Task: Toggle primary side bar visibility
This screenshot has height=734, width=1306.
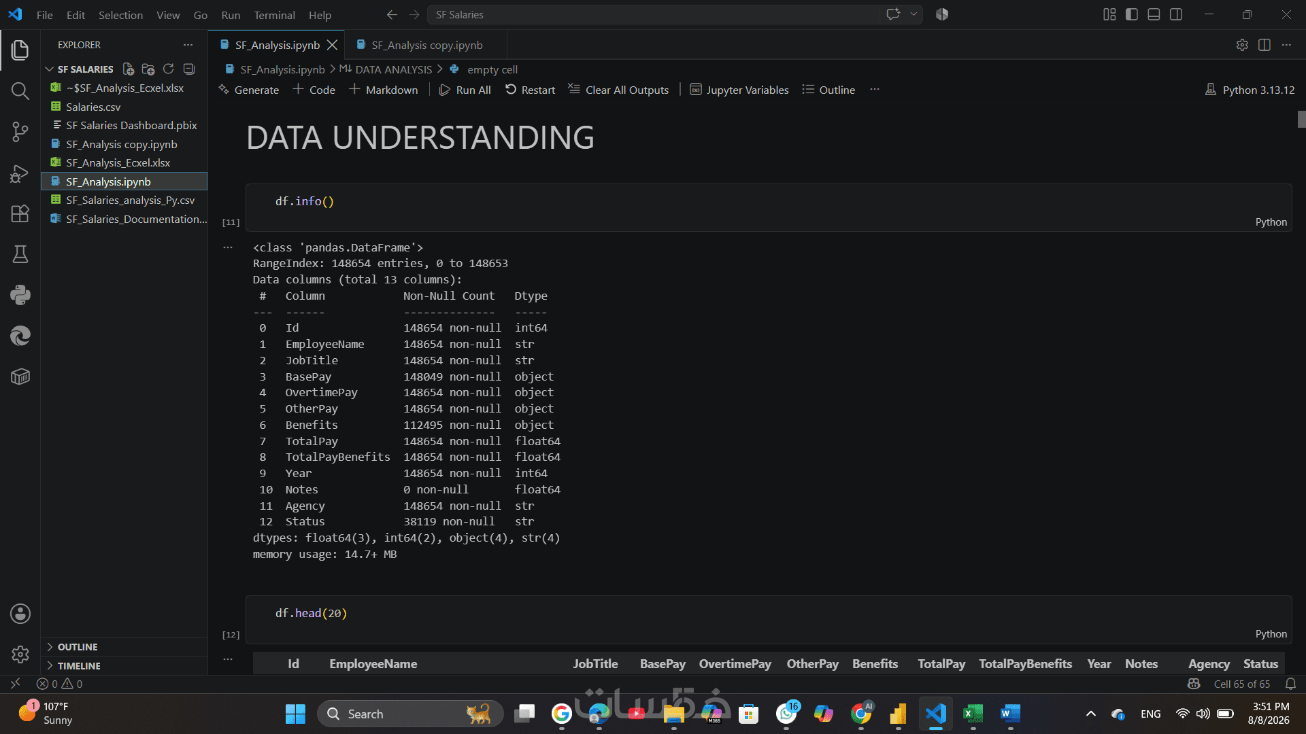Action: [x=1132, y=14]
